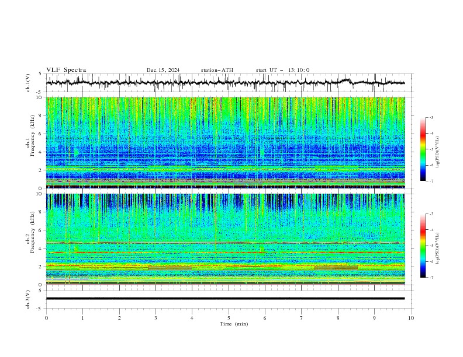Click time axis tick label "7"
The image size is (463, 357).
point(302,318)
